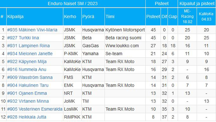Click the Kerho column header
The image size is (216, 122).
[x=70, y=16]
